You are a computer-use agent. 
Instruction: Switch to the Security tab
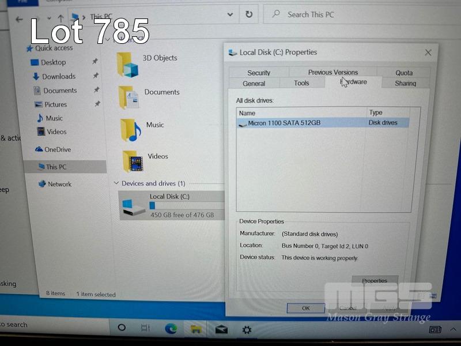[259, 73]
